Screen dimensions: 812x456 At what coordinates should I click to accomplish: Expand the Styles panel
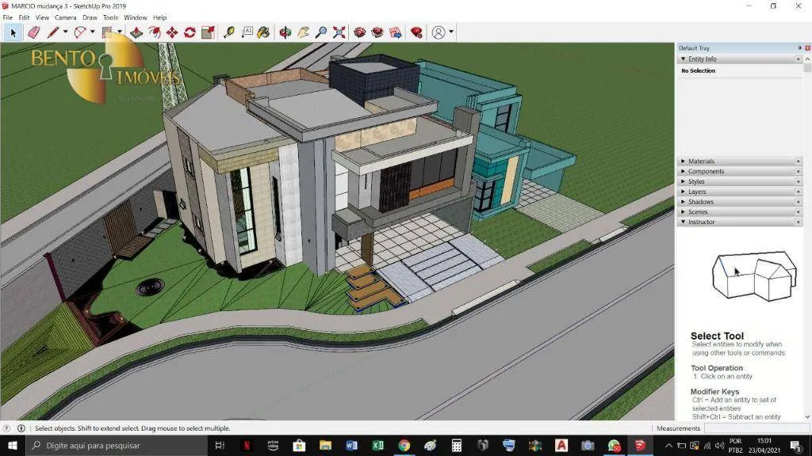[x=683, y=181]
